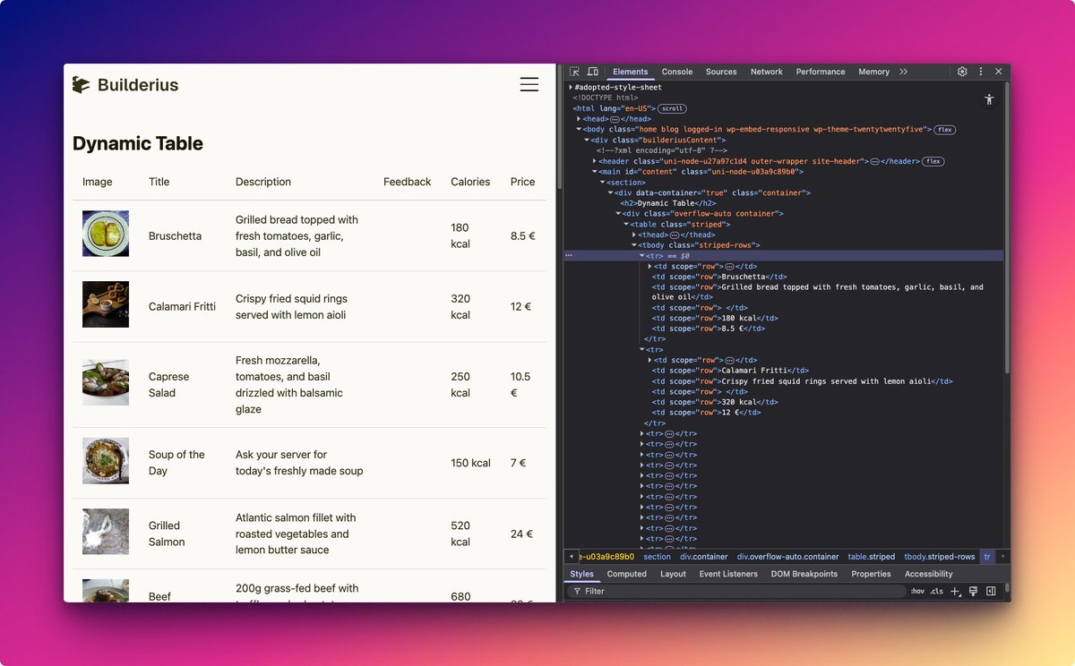
Task: Collapse the body element node
Action: 578,129
